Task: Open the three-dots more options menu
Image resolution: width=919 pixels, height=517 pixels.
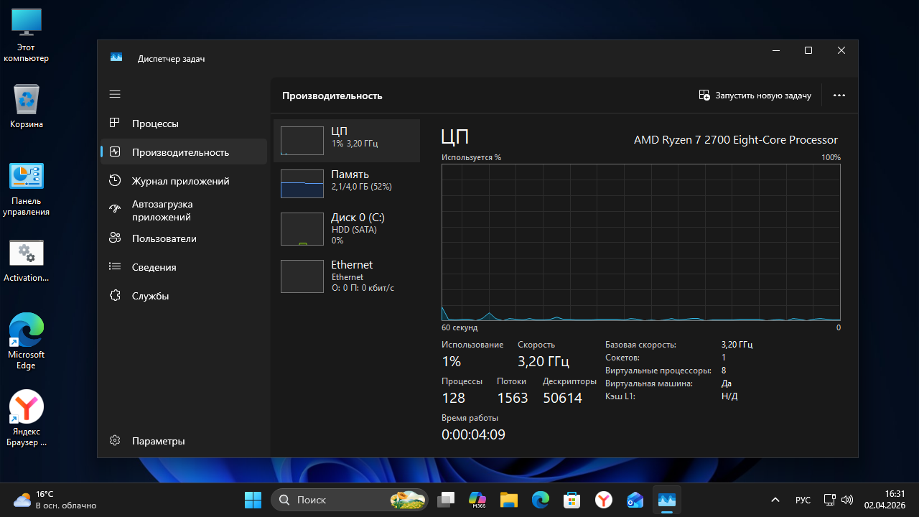Action: coord(839,96)
